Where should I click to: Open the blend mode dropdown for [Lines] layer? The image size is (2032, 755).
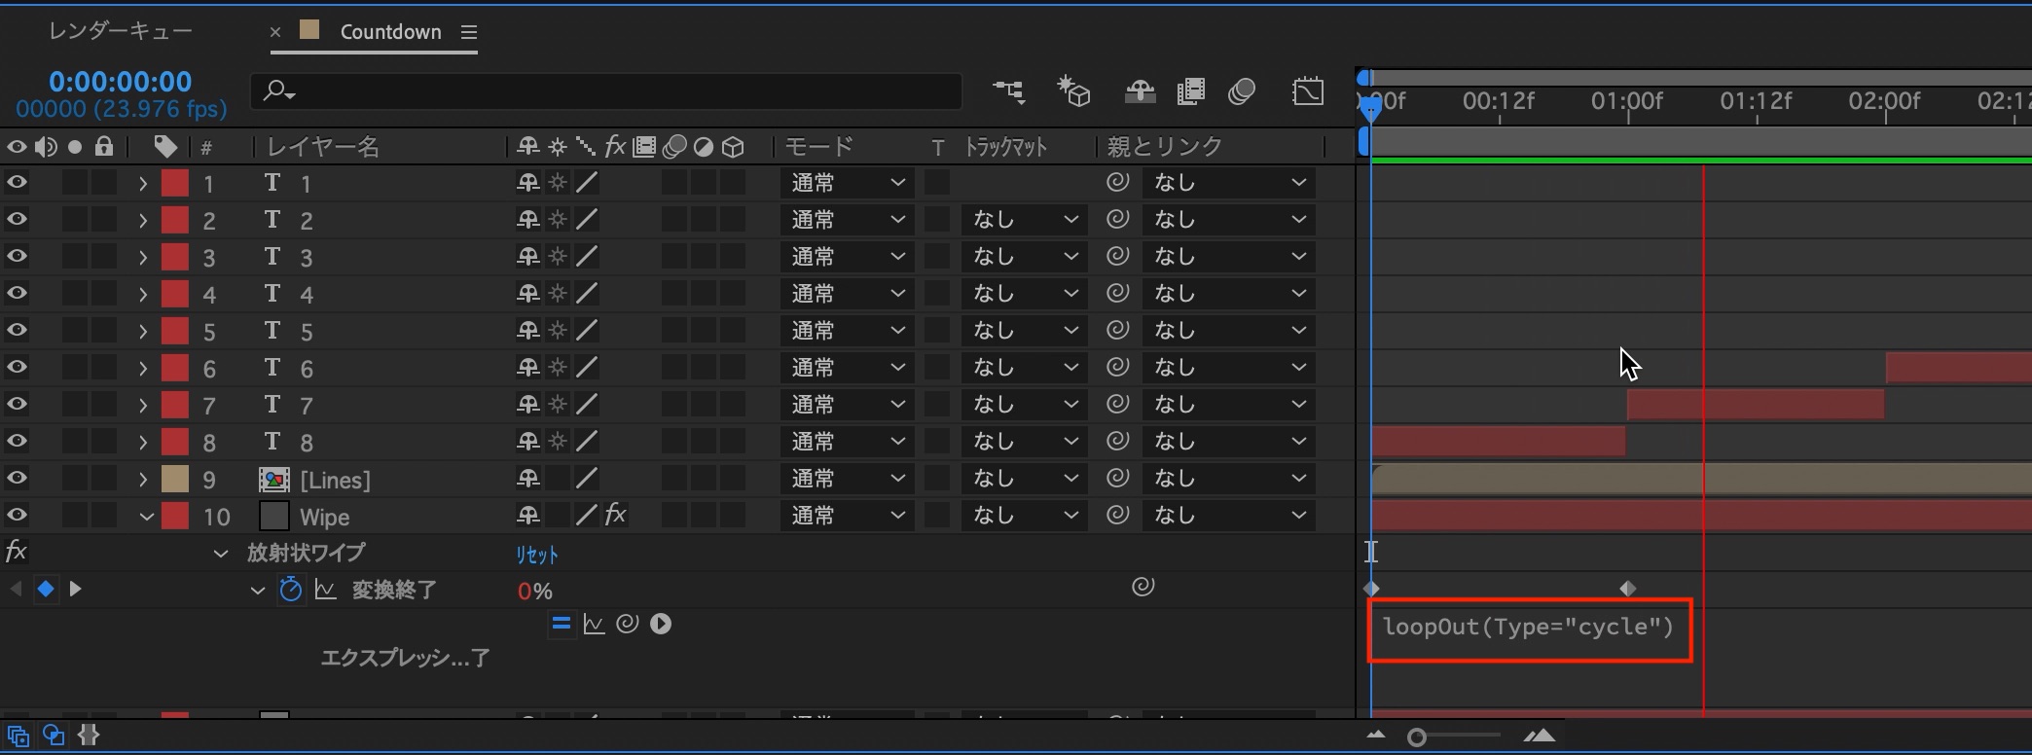coord(847,479)
